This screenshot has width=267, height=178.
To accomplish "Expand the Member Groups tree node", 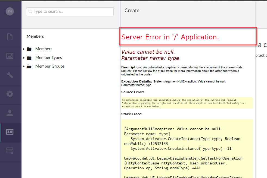I will point(24,66).
